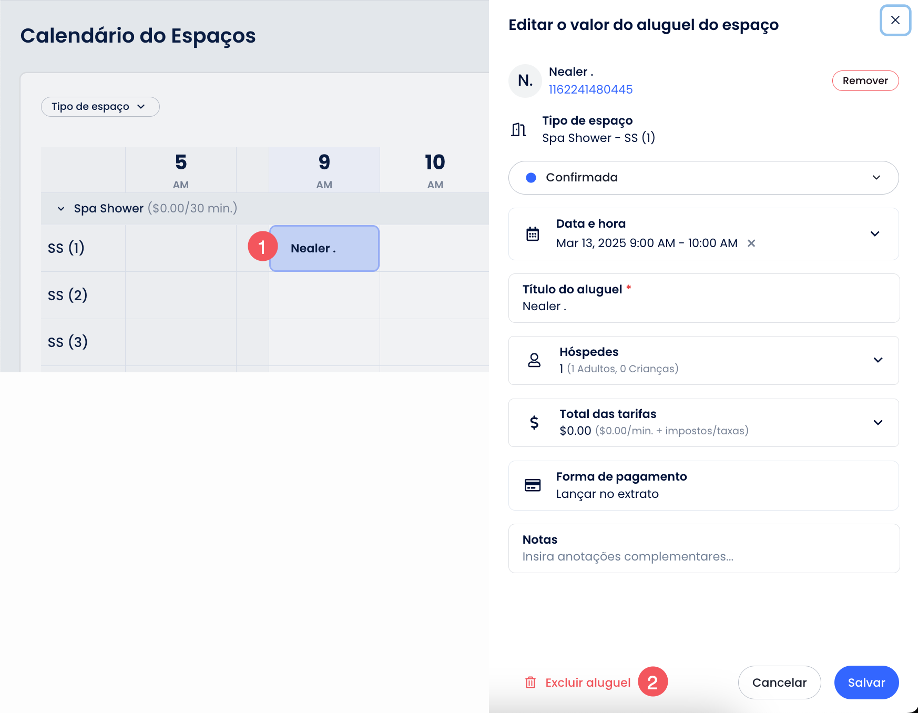
Task: Open the Tipo de espaço filter dropdown
Action: 100,107
